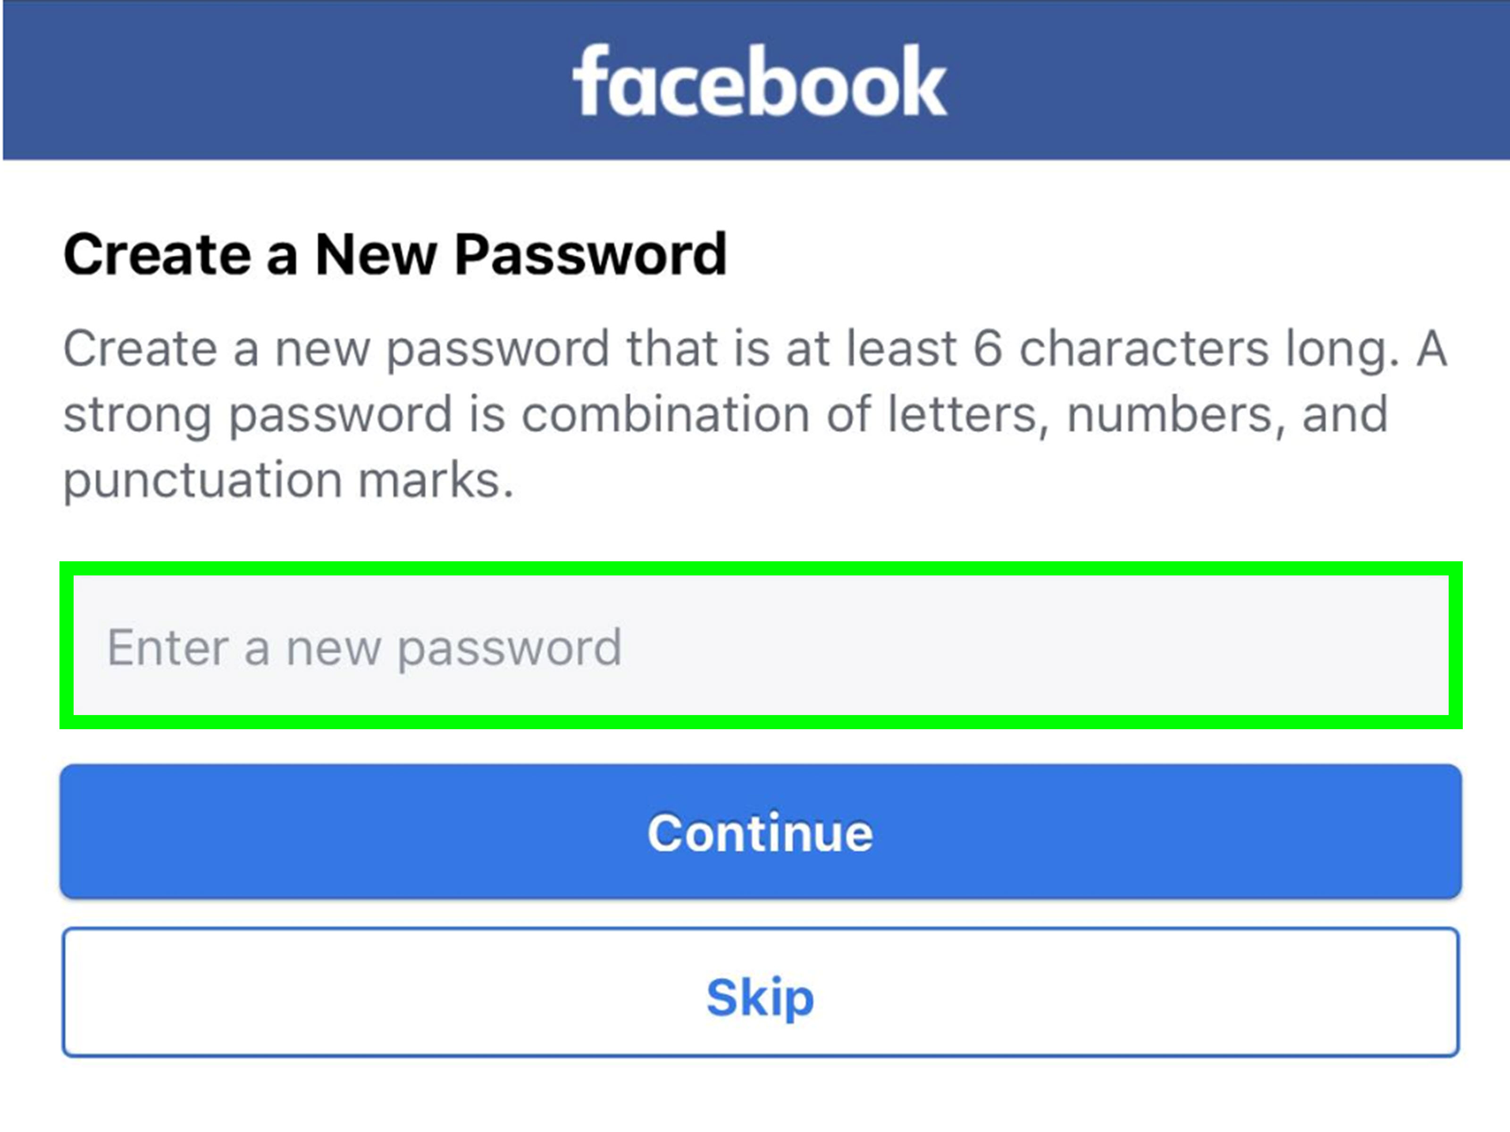Click the word "New" in the heading
The height and width of the screenshot is (1132, 1510).
click(x=376, y=255)
